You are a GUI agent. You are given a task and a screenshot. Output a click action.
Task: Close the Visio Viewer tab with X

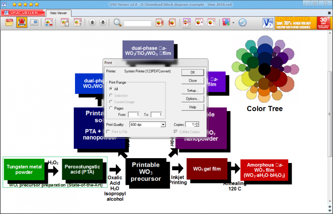point(329,13)
